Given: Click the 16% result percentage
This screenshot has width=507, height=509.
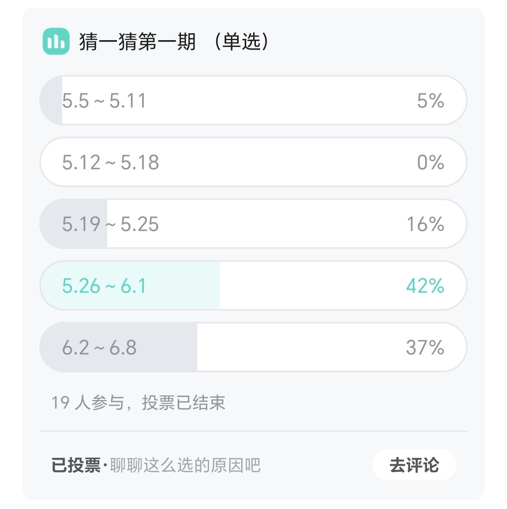Looking at the screenshot, I should tap(425, 224).
